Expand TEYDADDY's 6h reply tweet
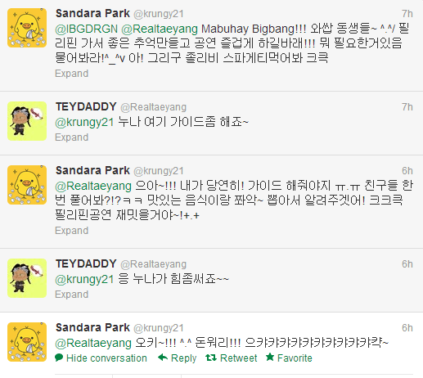The width and height of the screenshot is (423, 378). [72, 295]
